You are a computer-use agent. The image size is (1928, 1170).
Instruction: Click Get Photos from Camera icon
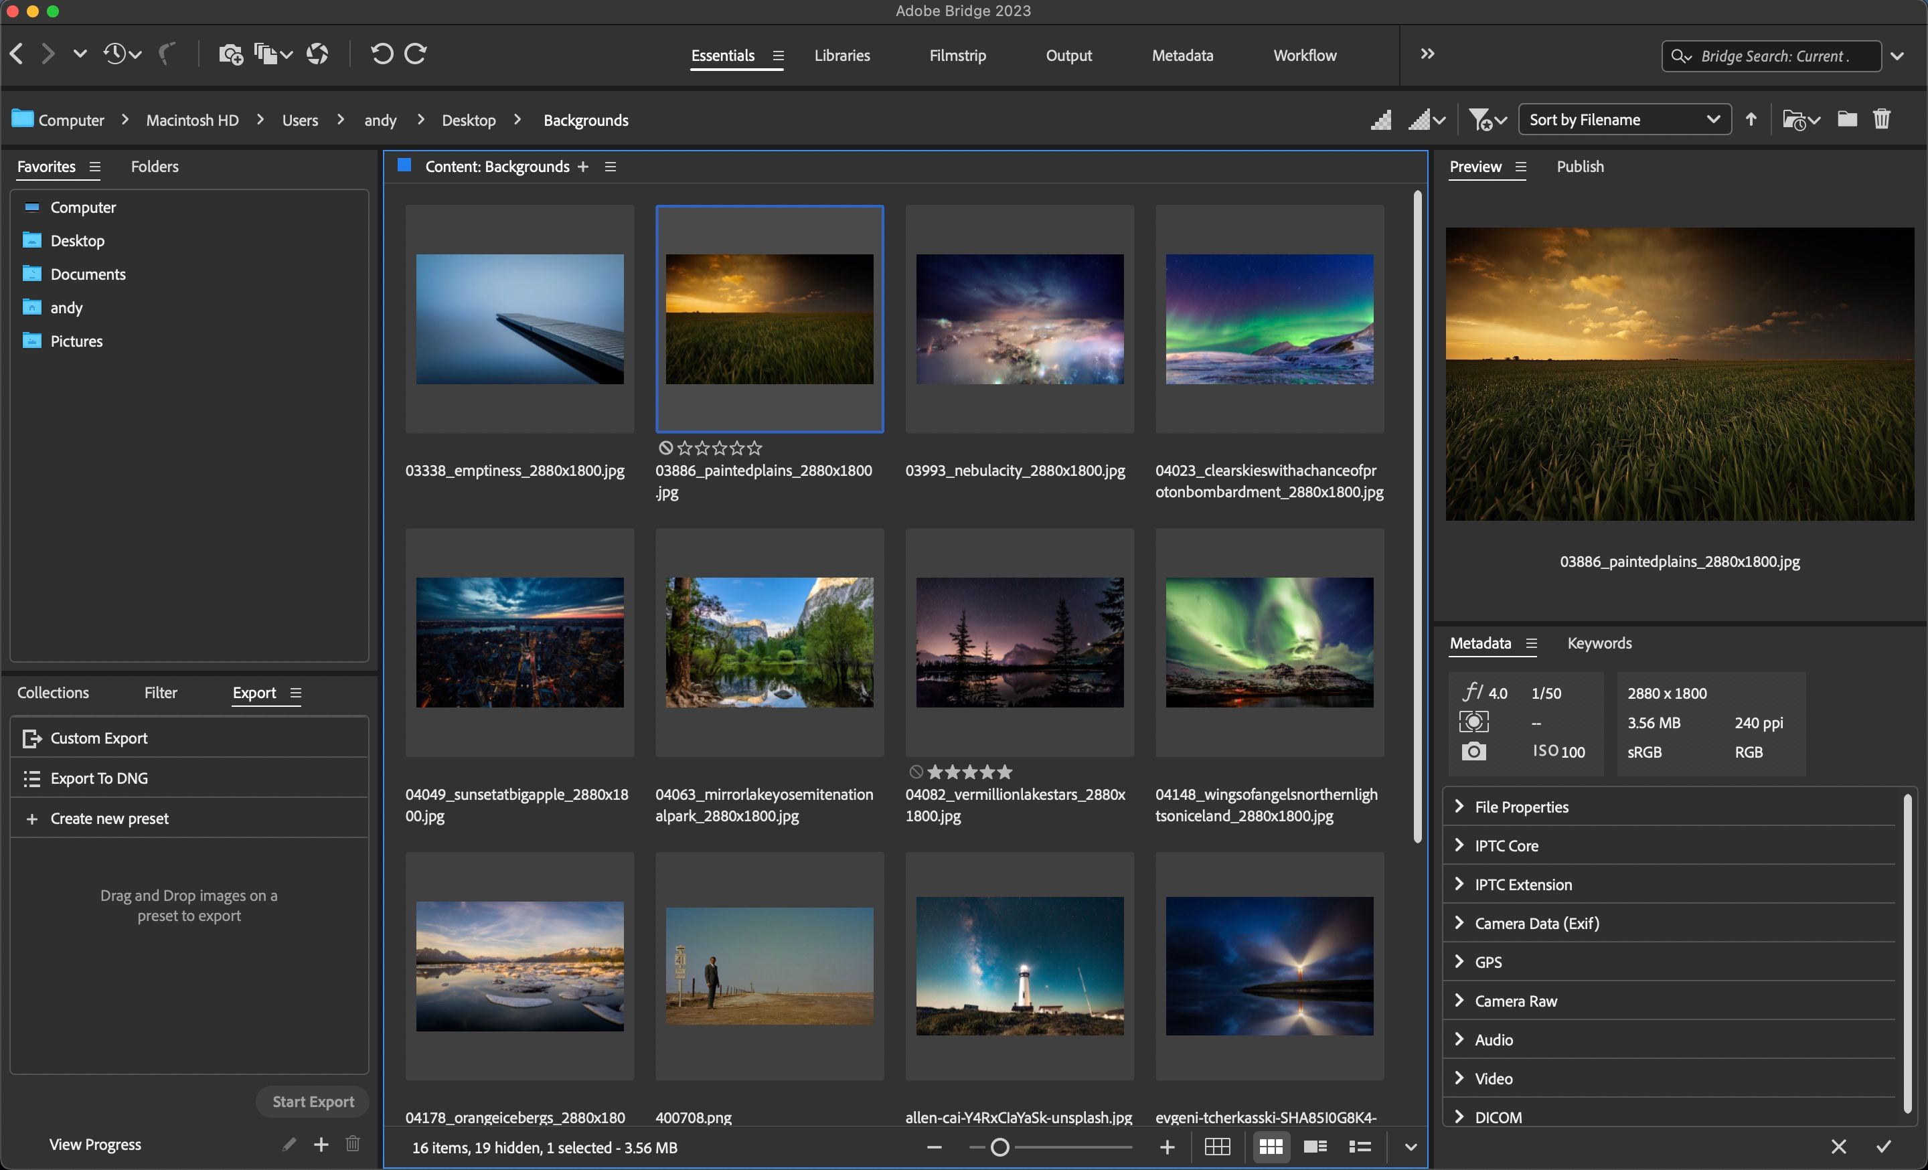230,54
